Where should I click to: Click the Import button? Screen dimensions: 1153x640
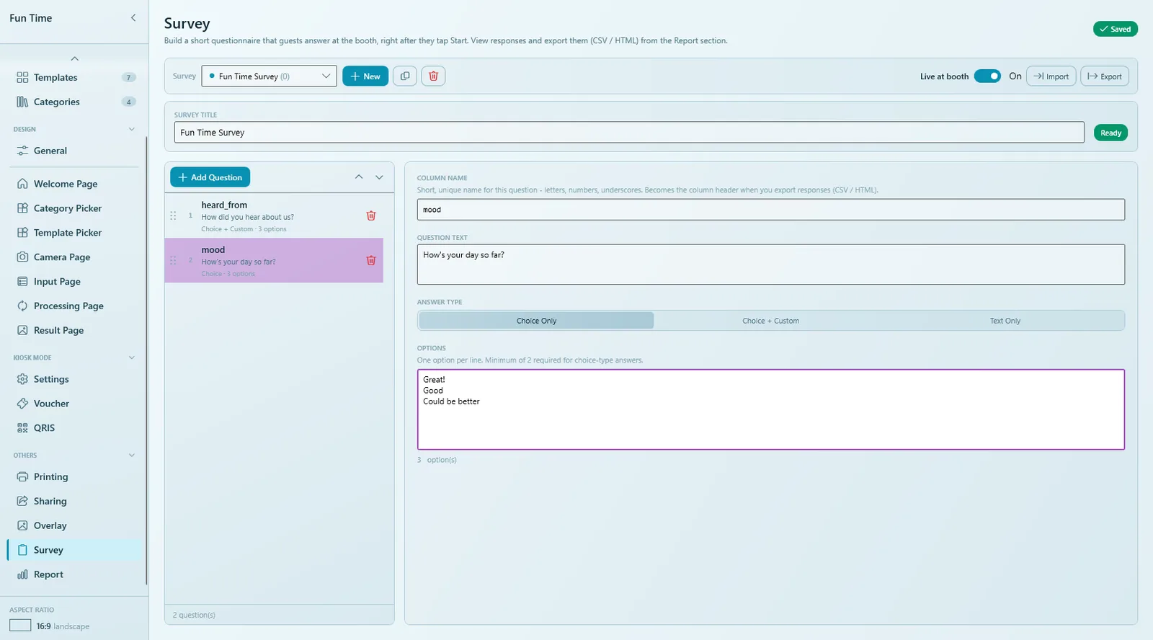point(1051,76)
